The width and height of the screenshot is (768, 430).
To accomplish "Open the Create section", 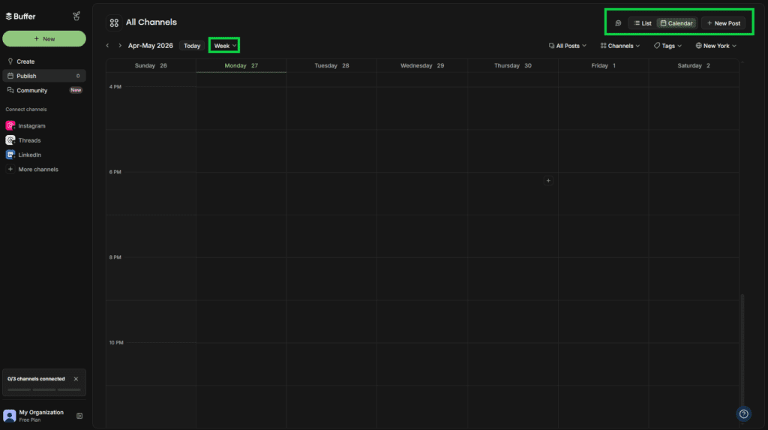I will point(44,62).
